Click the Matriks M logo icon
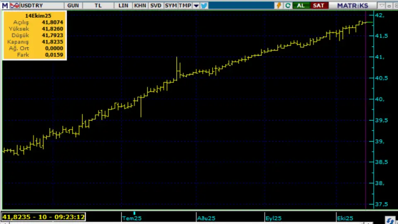The height and width of the screenshot is (224, 398). pyautogui.click(x=5, y=5)
